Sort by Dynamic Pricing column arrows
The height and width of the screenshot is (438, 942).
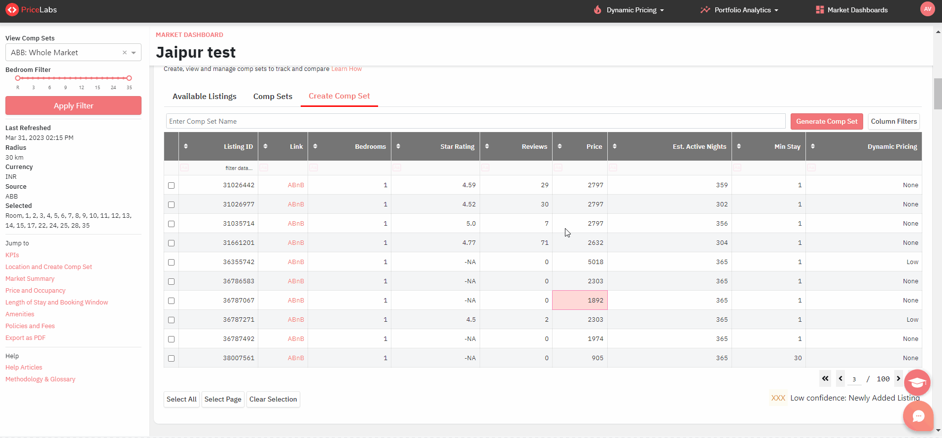tap(813, 146)
